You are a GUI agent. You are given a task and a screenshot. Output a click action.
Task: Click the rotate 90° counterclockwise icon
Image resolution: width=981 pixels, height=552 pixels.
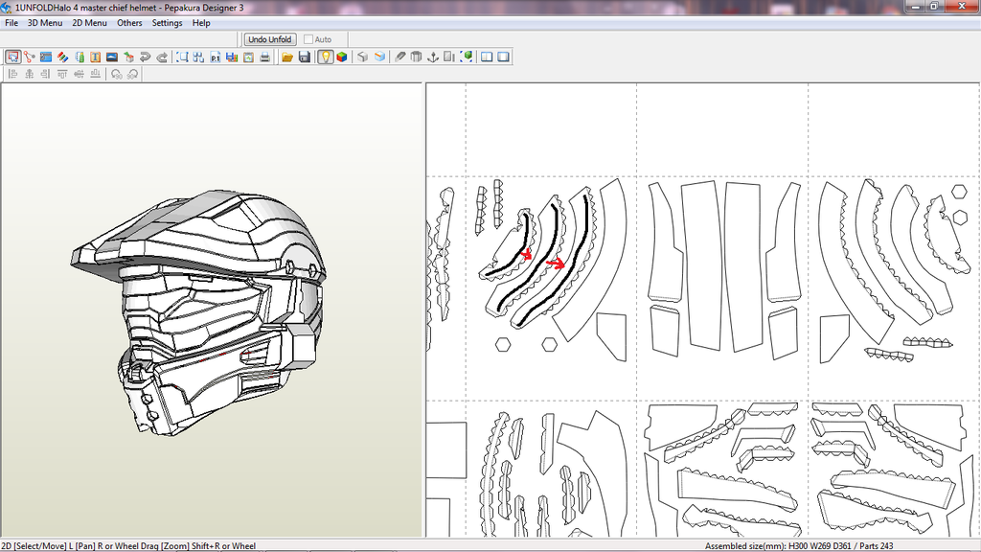coord(116,74)
